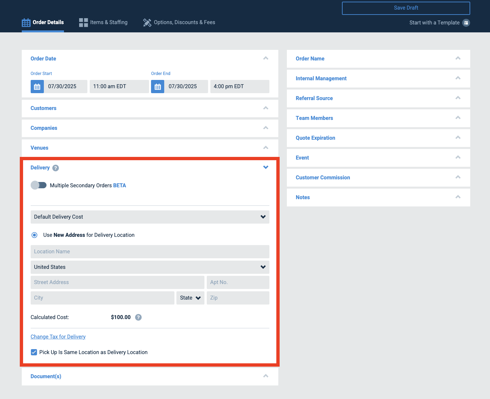Expand the Internal Management panel
The height and width of the screenshot is (399, 490).
pyautogui.click(x=379, y=79)
